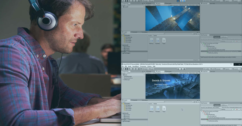
Task: Open the FPSTrac... C# script in Boot.unity Project
Action: pyautogui.click(x=152, y=109)
